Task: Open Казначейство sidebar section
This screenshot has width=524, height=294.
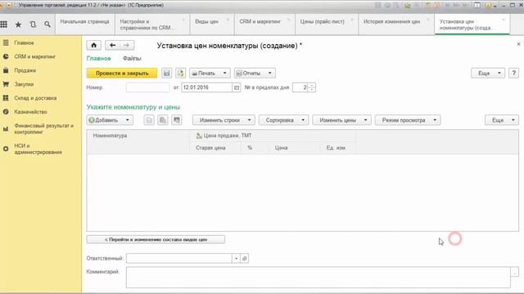Action: (30, 112)
